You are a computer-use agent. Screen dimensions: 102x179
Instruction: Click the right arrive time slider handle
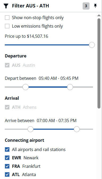click(76, 129)
